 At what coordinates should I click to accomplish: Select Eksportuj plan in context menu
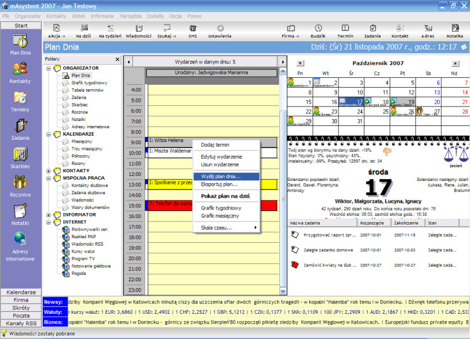(x=226, y=184)
